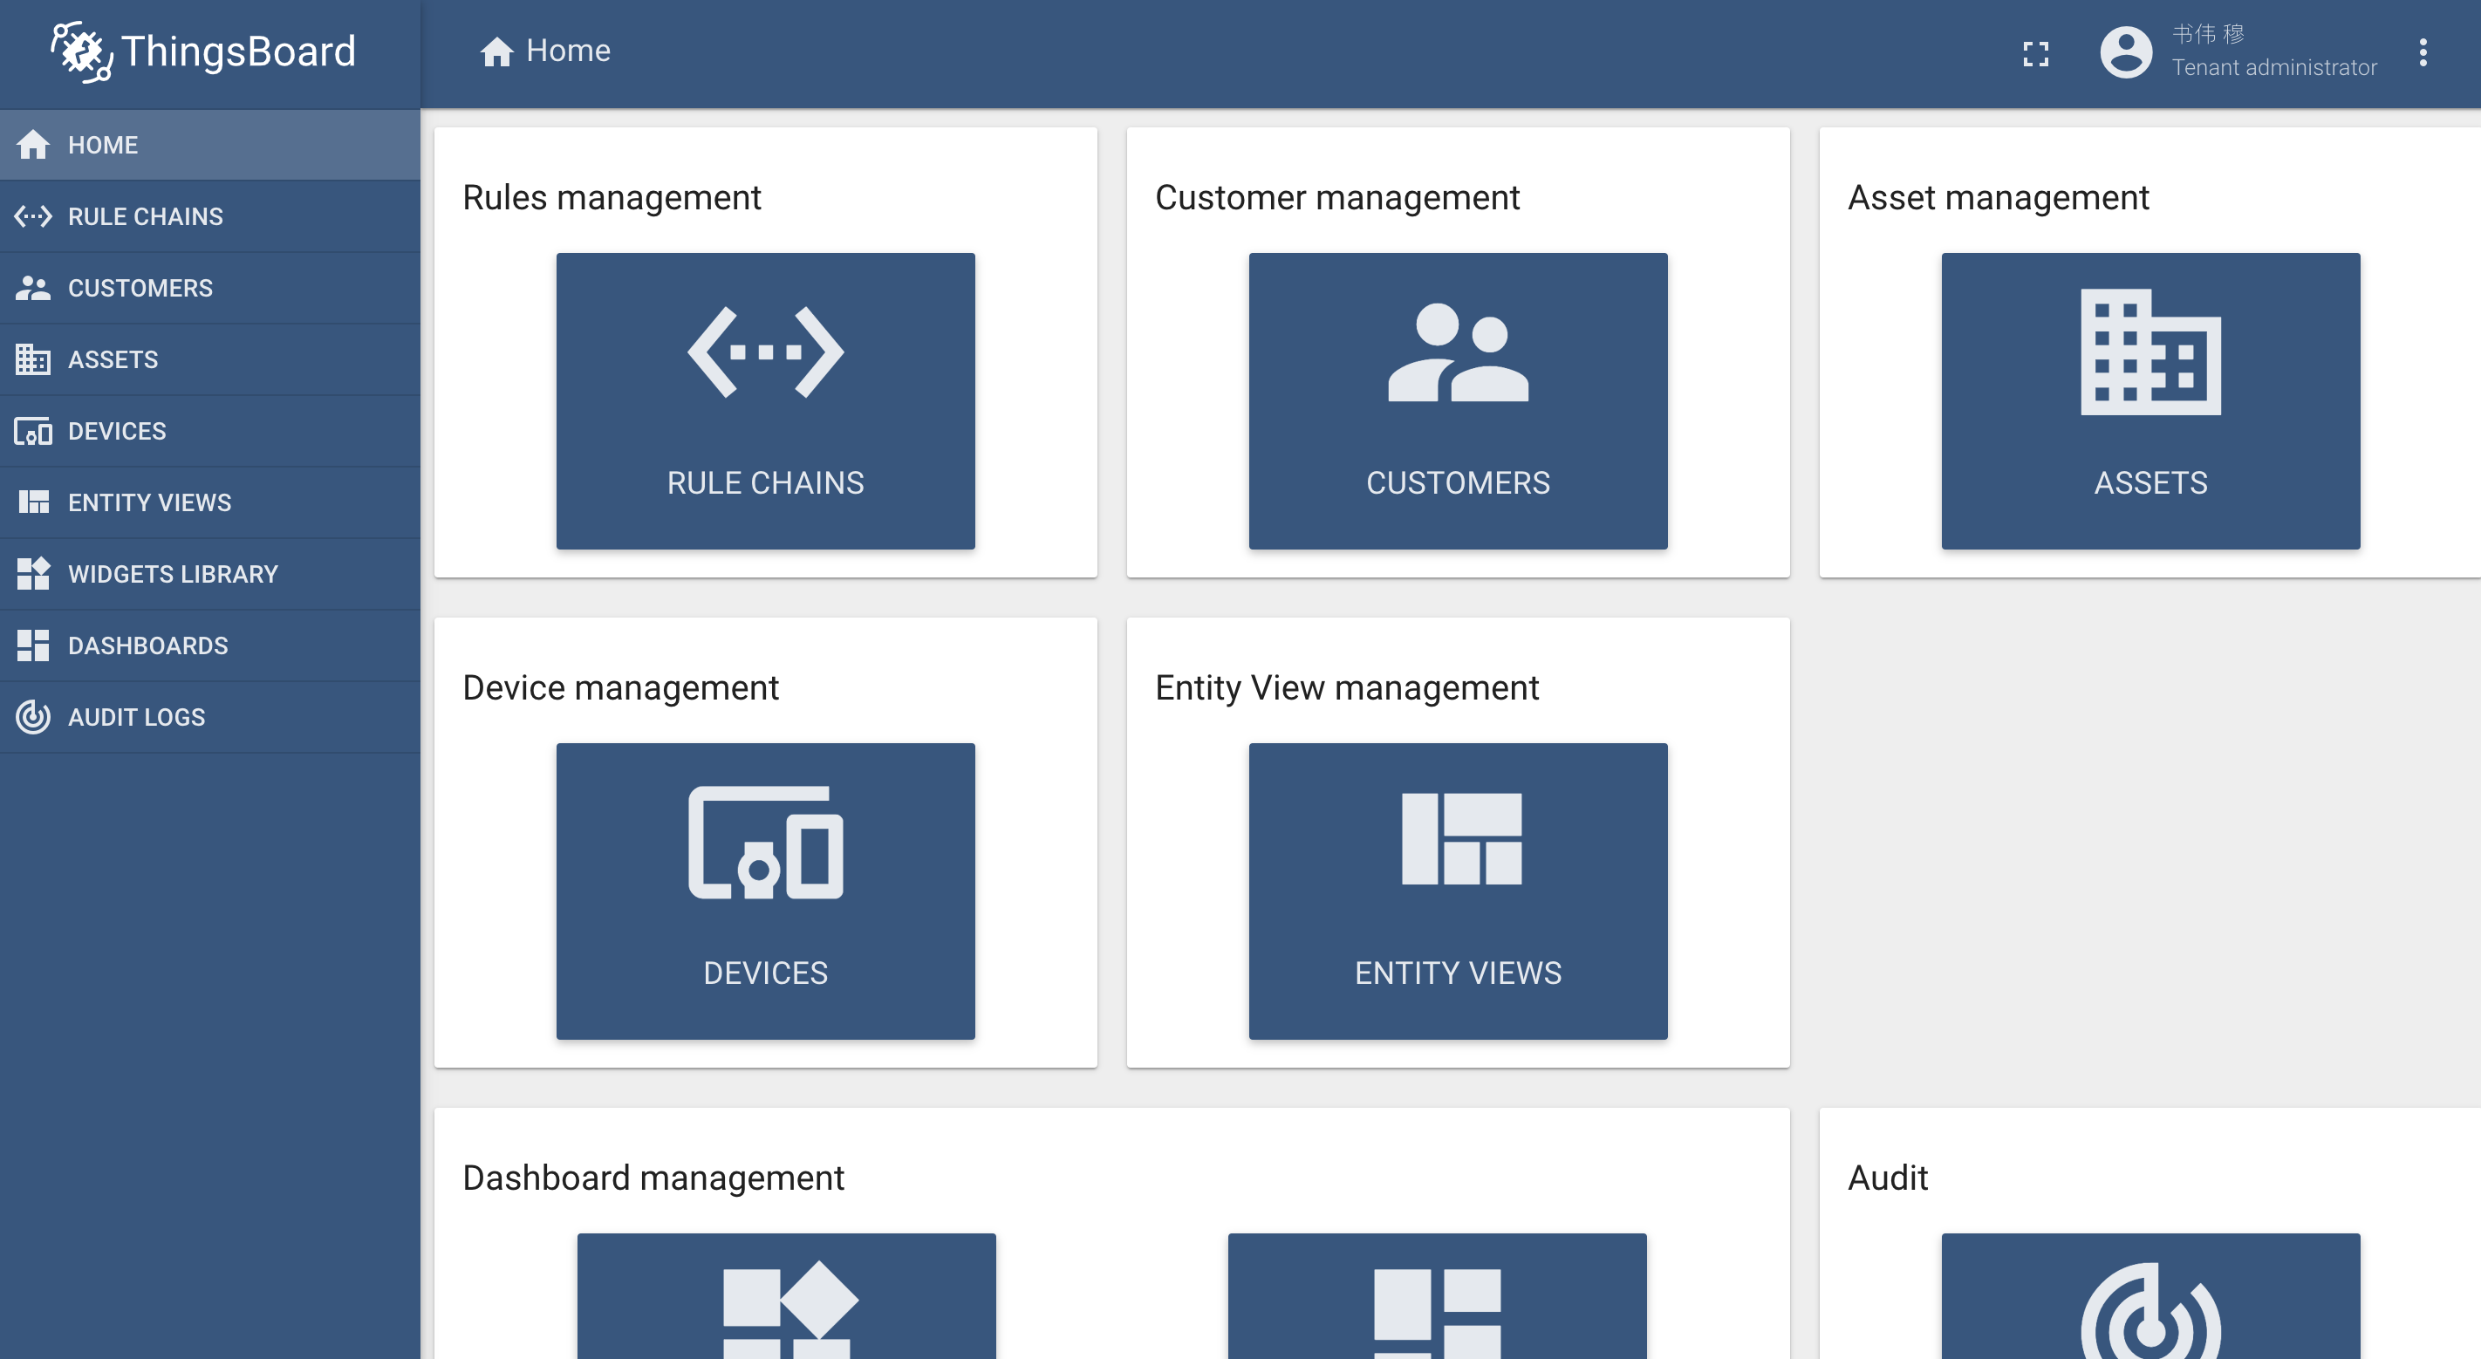Click the RULE CHAINS tile
Image resolution: width=2481 pixels, height=1359 pixels.
[765, 401]
